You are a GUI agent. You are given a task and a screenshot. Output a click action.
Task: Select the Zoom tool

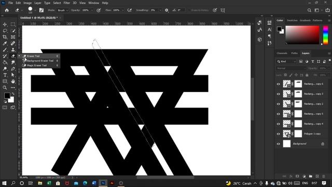5,88
